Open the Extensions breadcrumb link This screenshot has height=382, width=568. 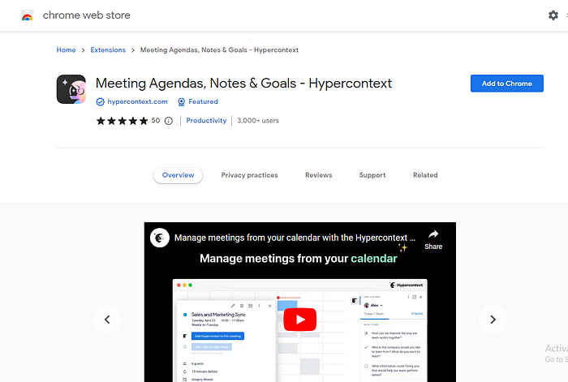pos(108,50)
